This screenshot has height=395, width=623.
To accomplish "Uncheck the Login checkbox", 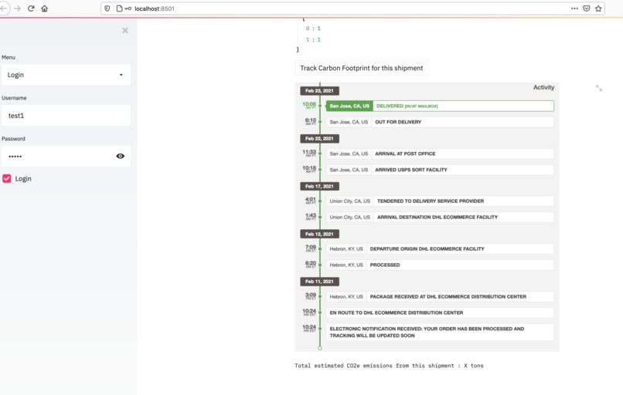I will click(7, 178).
